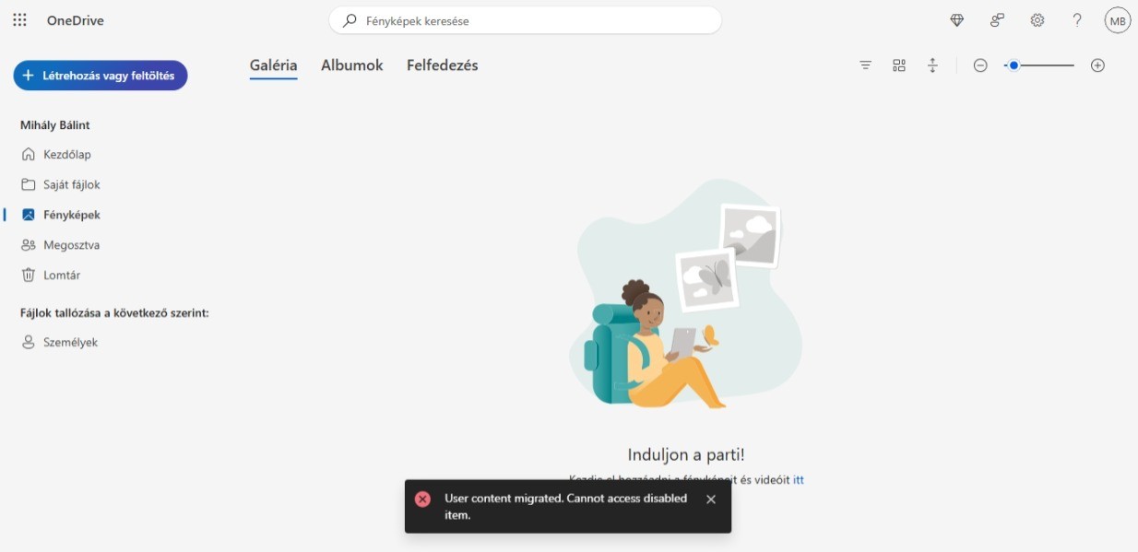Click the Fényképek keresése search box
The image size is (1138, 552).
coord(526,20)
